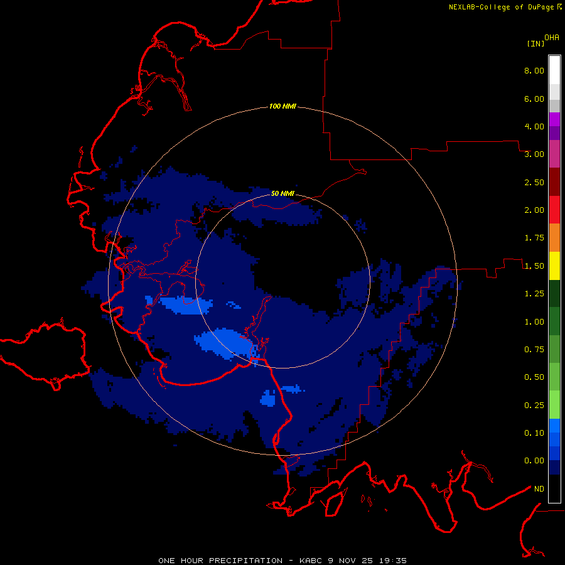The image size is (565, 565).
Task: Select the 0.00 legend value
Action: (534, 461)
